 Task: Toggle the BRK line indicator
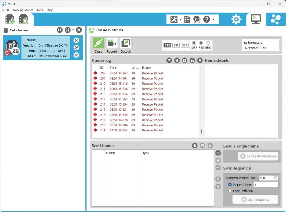click(x=208, y=43)
